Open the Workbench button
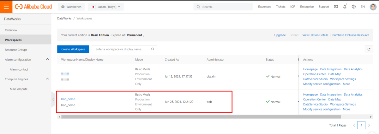The height and width of the screenshot is (134, 379). click(x=71, y=7)
